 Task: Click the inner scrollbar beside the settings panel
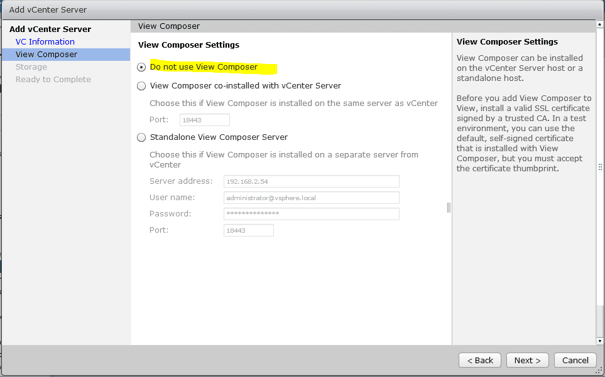point(448,207)
